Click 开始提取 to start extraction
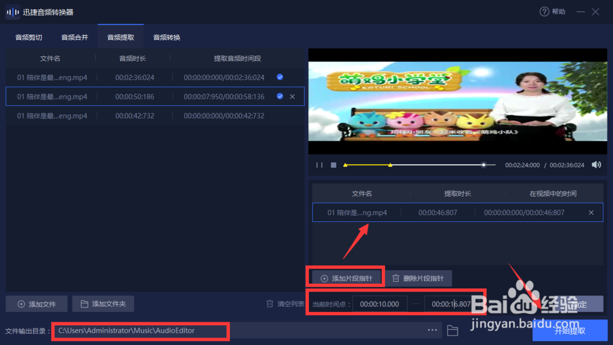Viewport: 613px width, 345px height. click(570, 330)
